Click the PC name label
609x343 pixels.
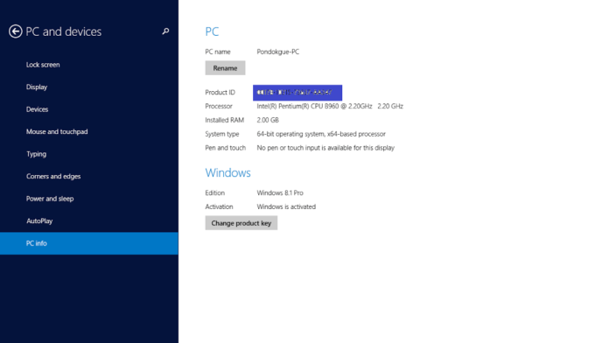coord(218,52)
